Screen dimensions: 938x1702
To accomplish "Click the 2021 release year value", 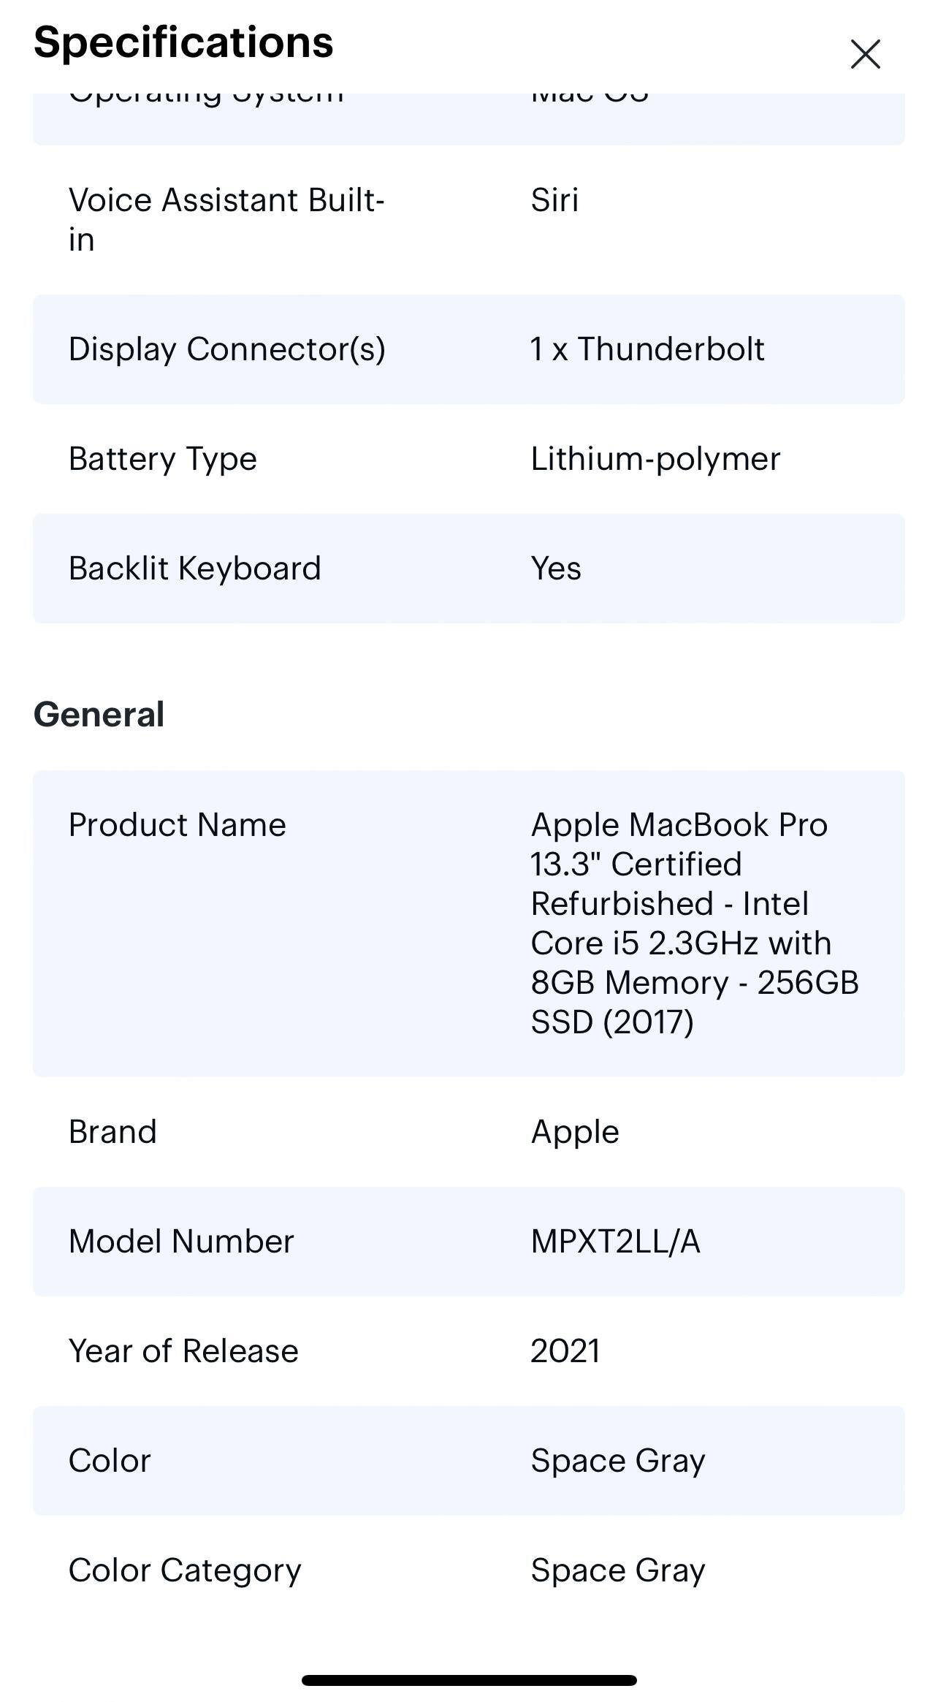I will pyautogui.click(x=564, y=1350).
